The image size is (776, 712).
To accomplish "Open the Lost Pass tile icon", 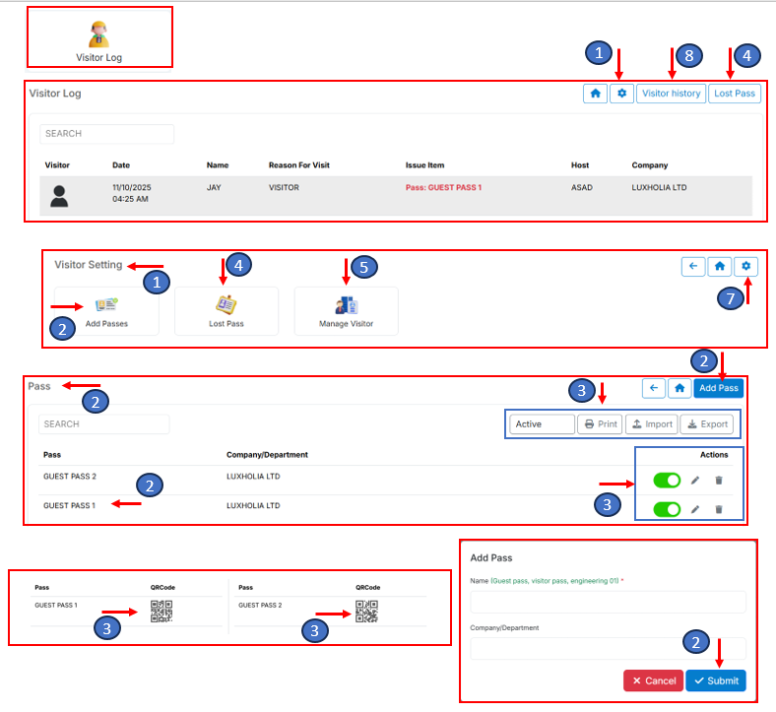I will [x=226, y=305].
